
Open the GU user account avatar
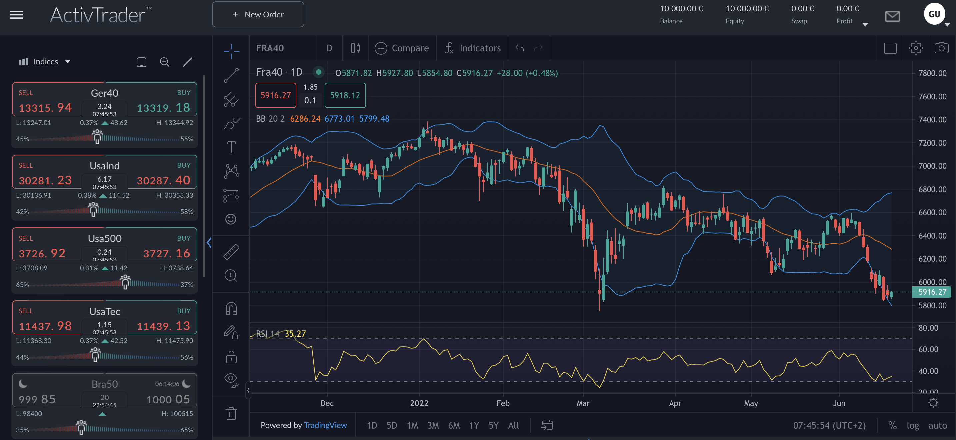934,14
